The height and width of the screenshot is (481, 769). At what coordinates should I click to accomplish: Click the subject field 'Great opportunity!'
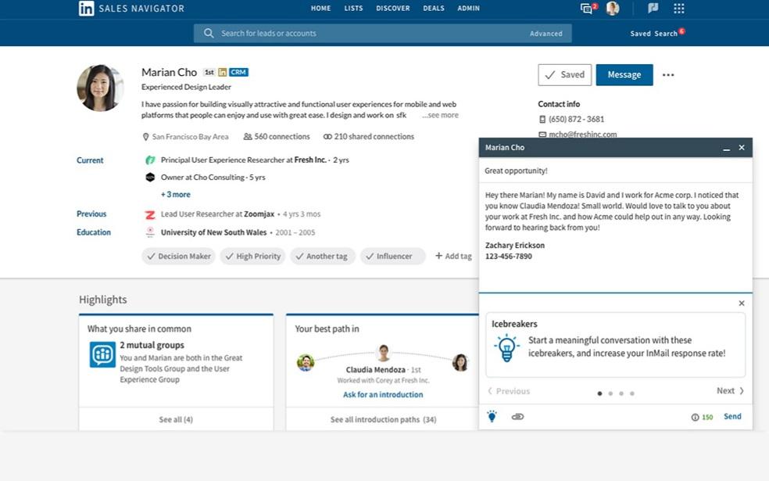(x=616, y=171)
